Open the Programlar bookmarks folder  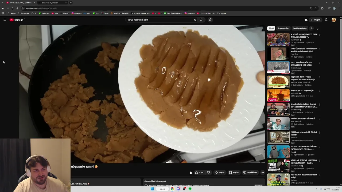24,13
